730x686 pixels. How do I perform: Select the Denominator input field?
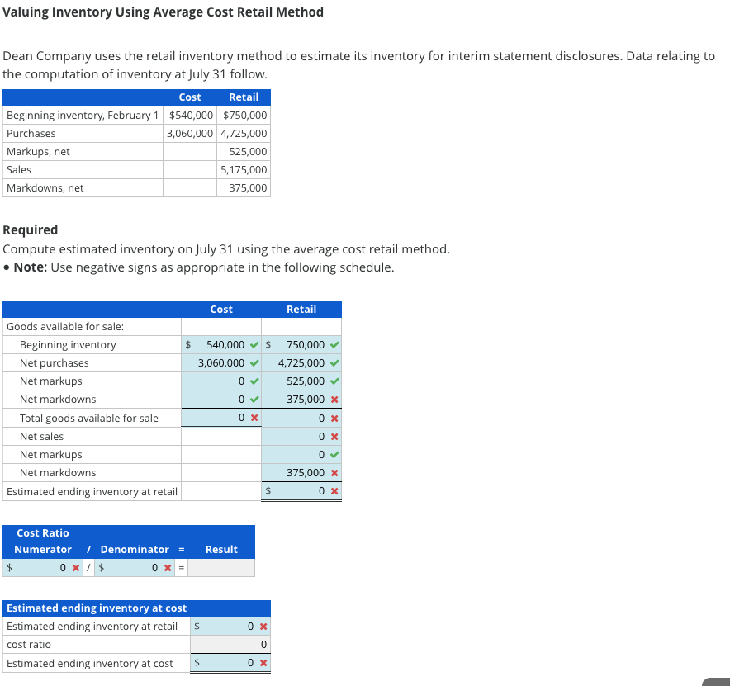132,567
